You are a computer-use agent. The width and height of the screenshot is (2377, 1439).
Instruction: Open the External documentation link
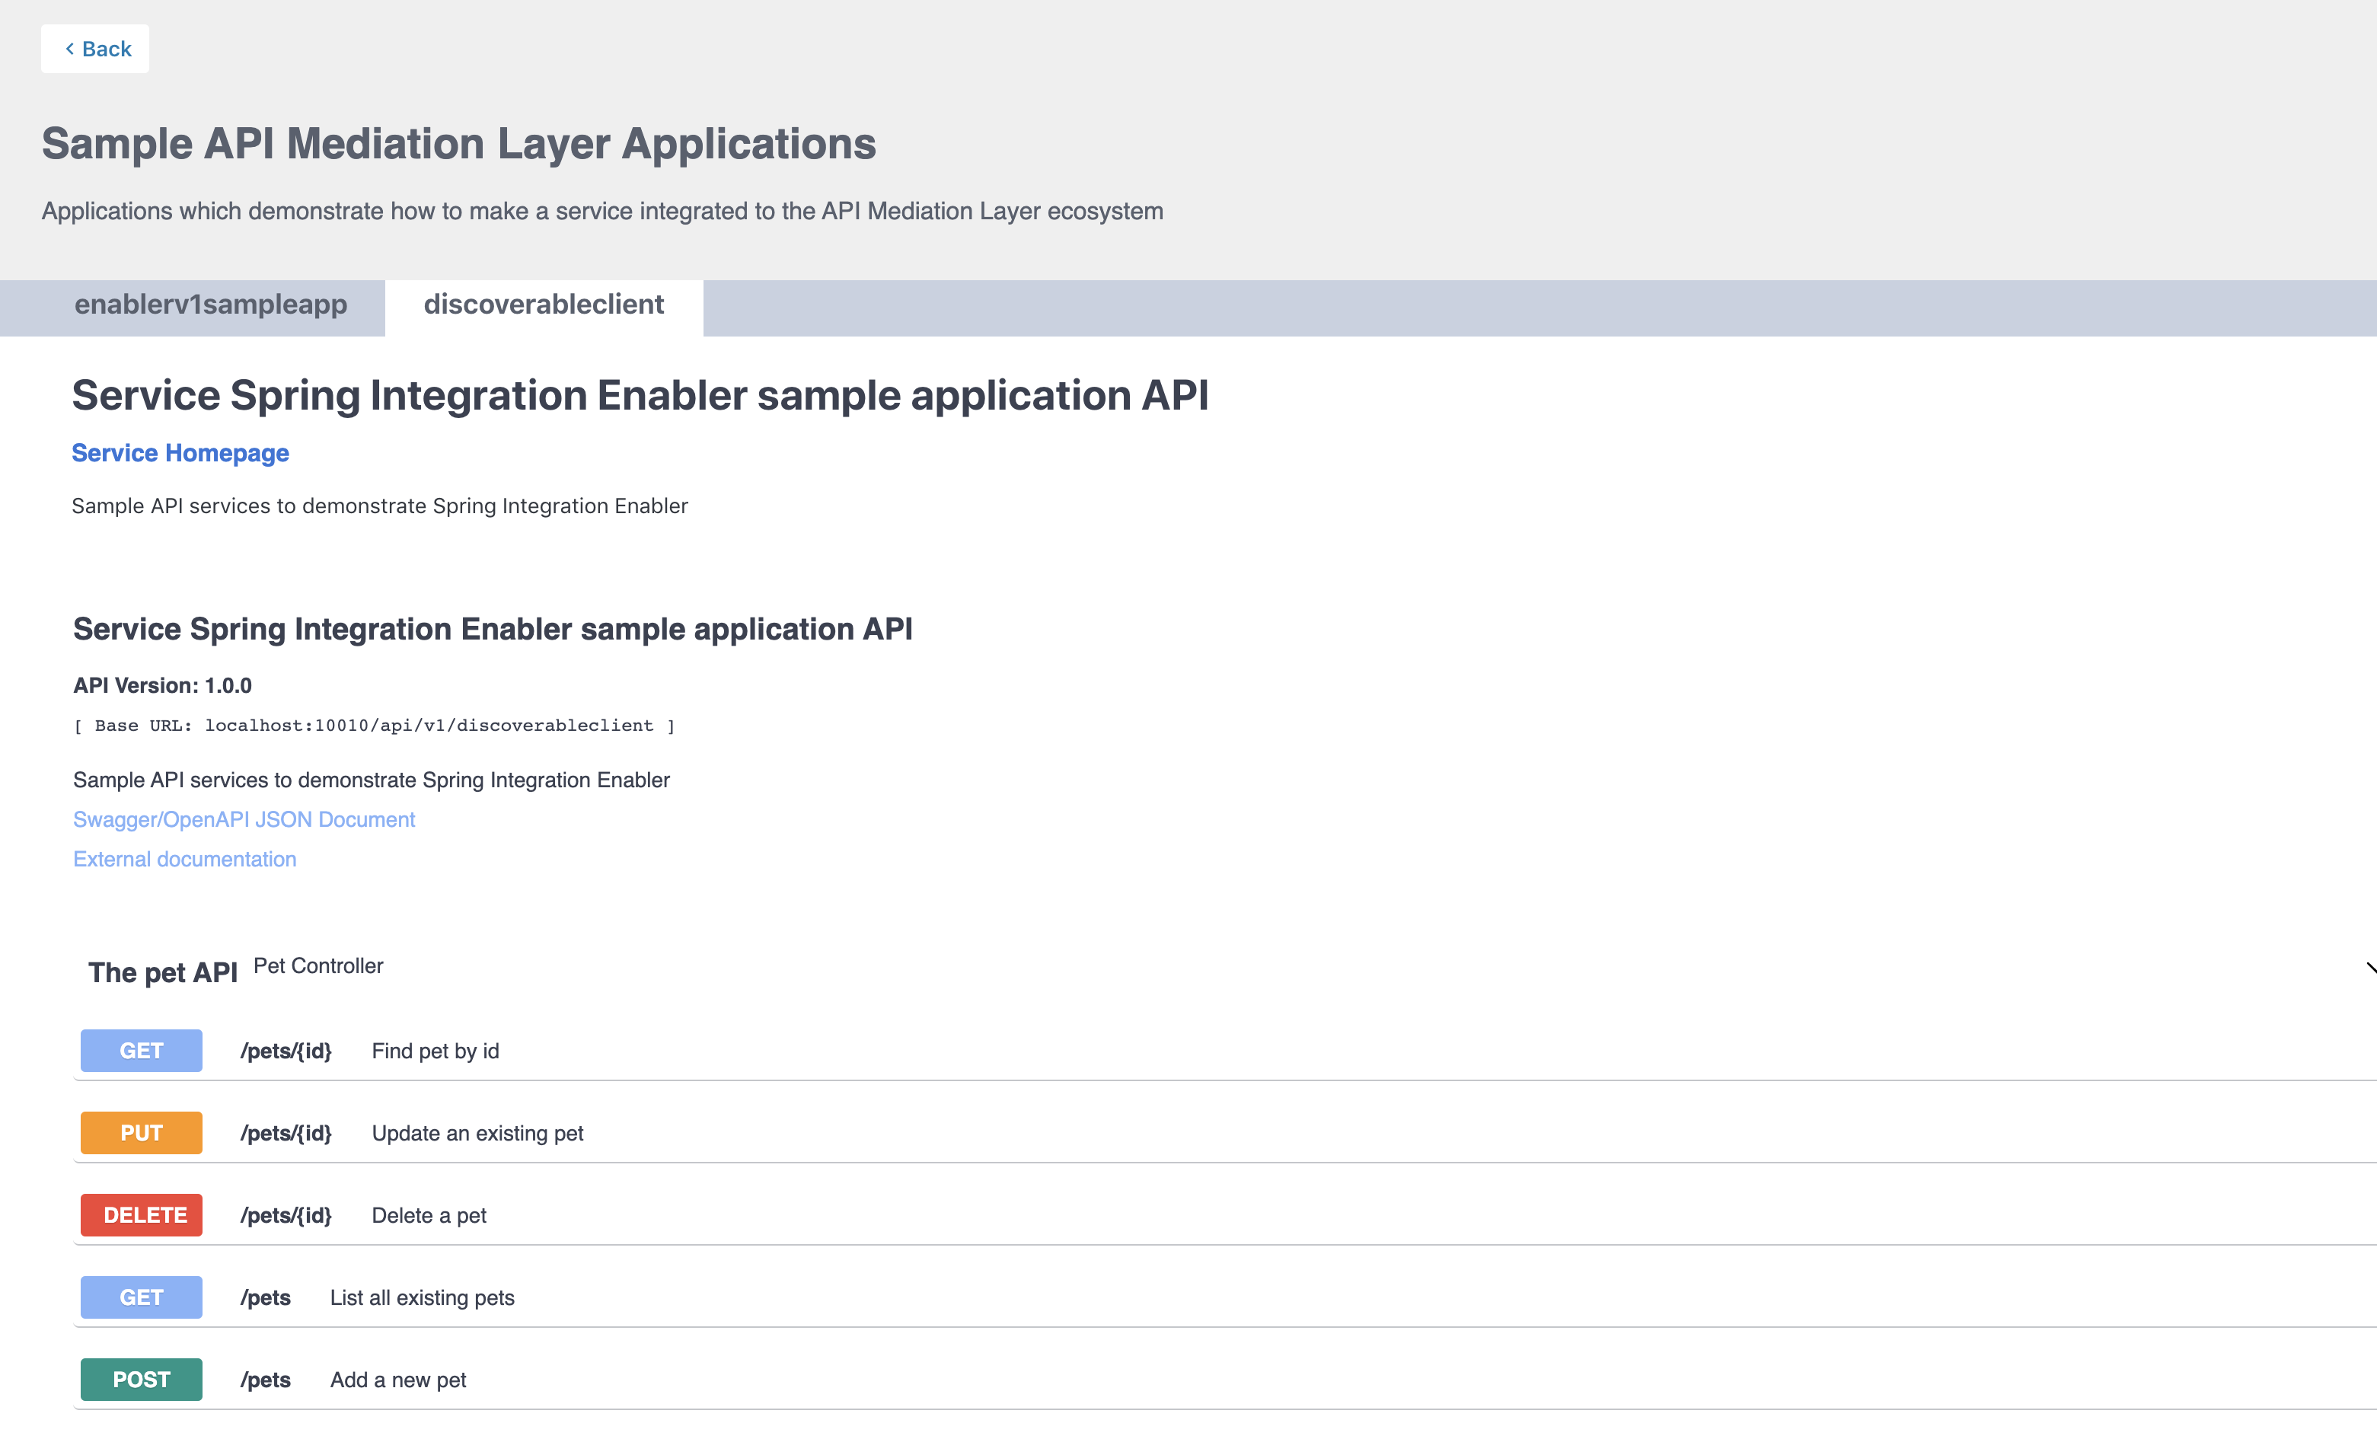[x=184, y=858]
